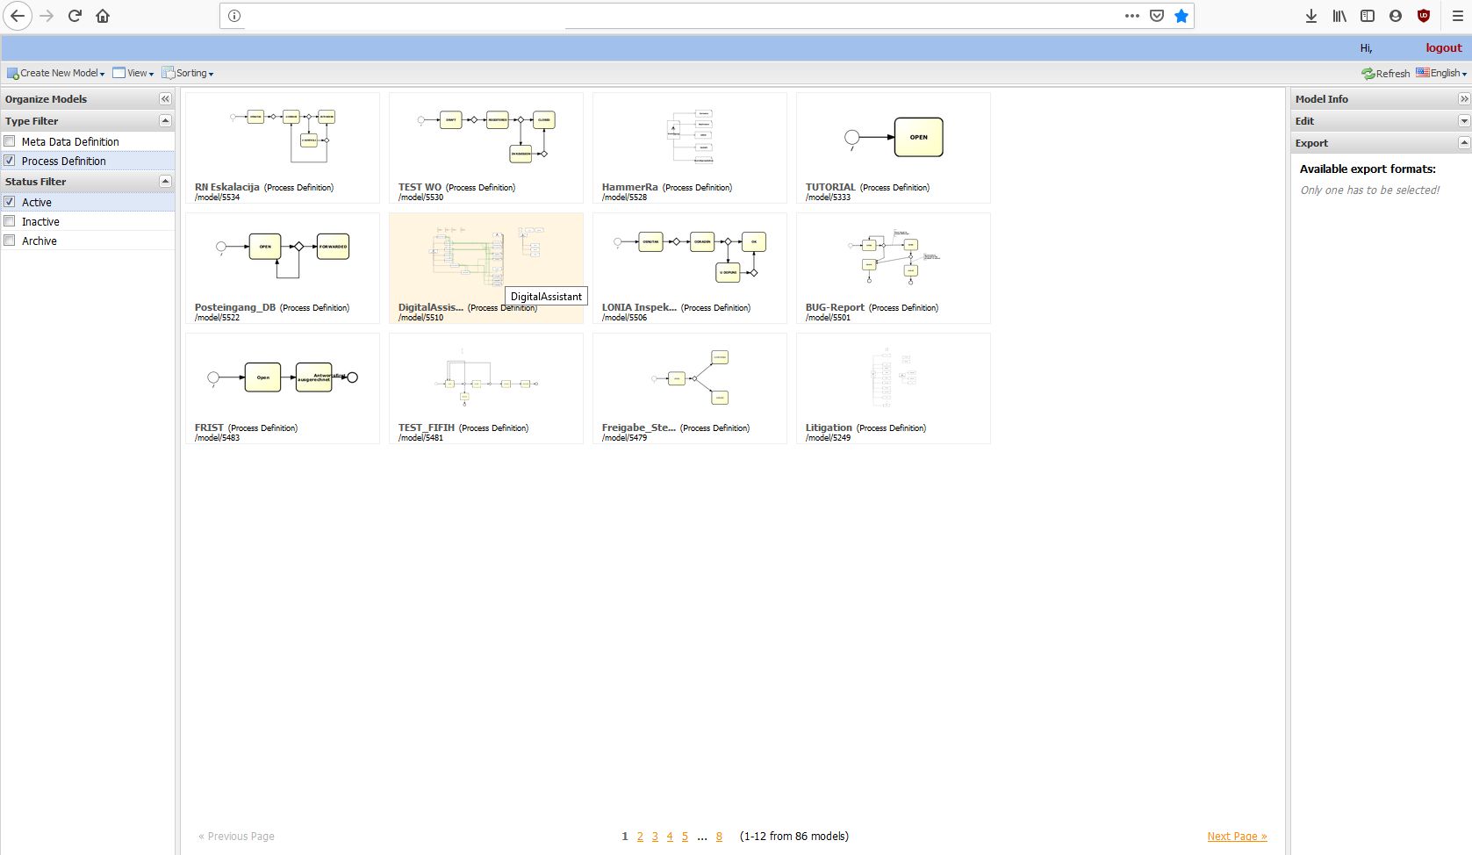This screenshot has width=1472, height=855.
Task: Go to page 5 of models
Action: coord(685,837)
